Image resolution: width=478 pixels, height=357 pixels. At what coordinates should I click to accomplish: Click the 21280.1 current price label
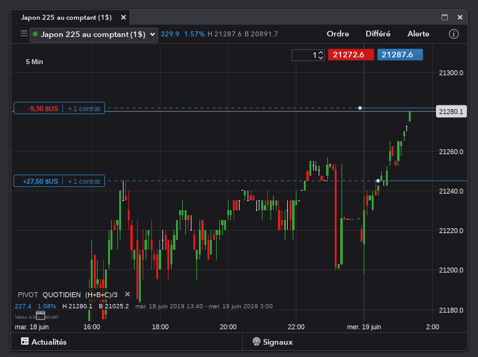451,112
